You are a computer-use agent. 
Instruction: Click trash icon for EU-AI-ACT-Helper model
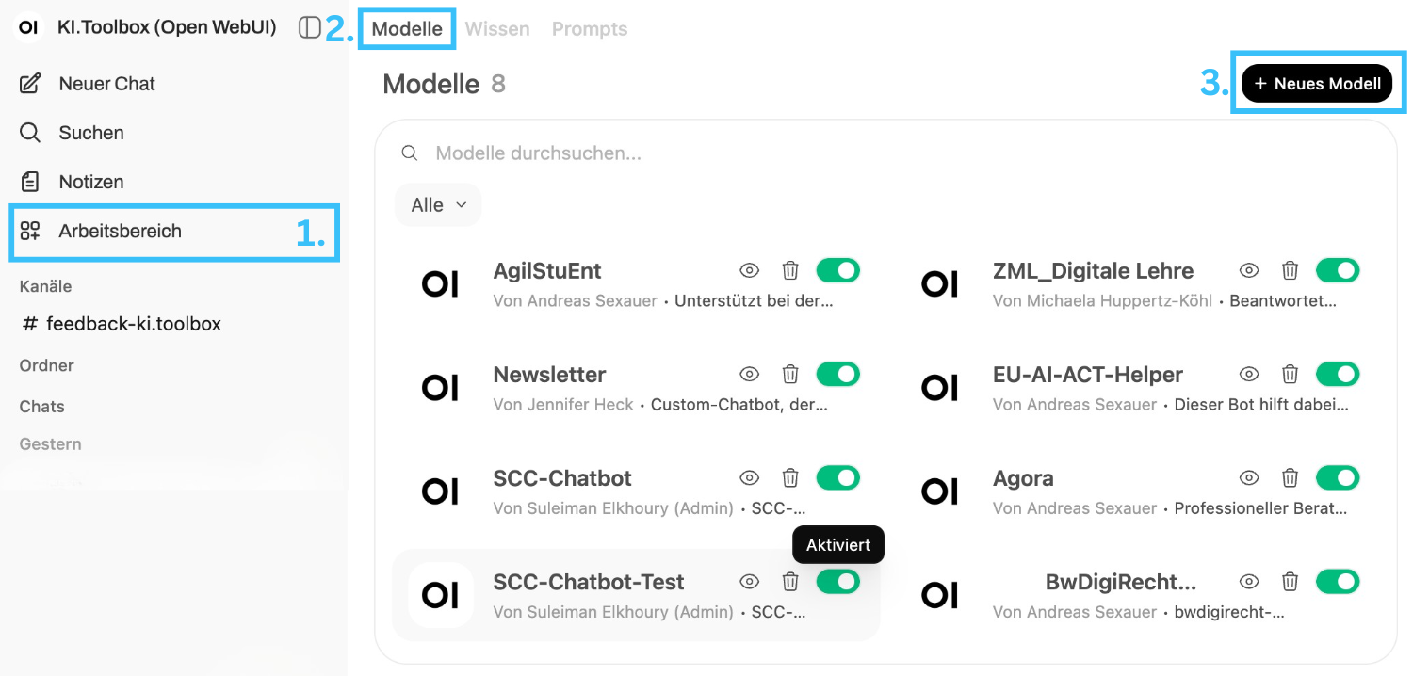[x=1290, y=375]
